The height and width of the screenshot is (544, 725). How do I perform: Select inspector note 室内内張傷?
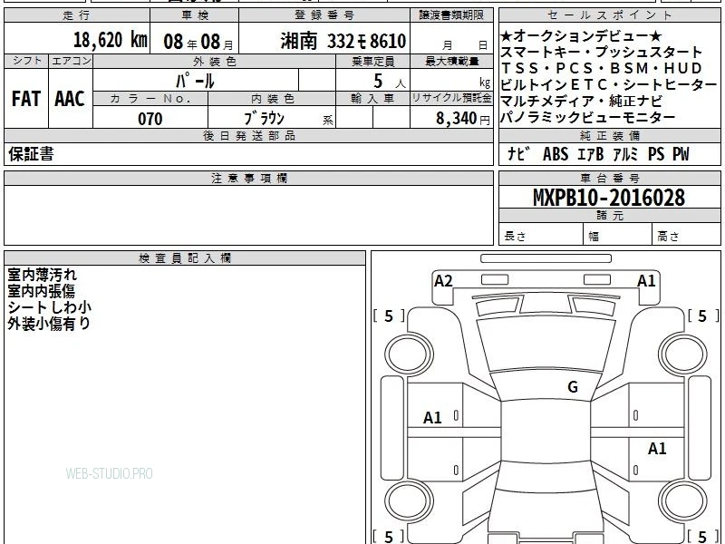click(41, 291)
